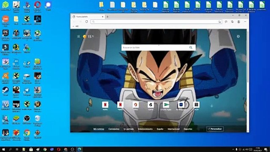Close the Nueva pestaña tab
270x152 pixels.
tap(103, 17)
